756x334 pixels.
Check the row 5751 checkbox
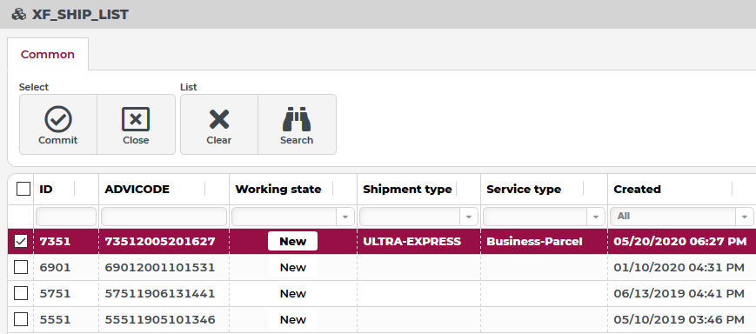pos(21,293)
